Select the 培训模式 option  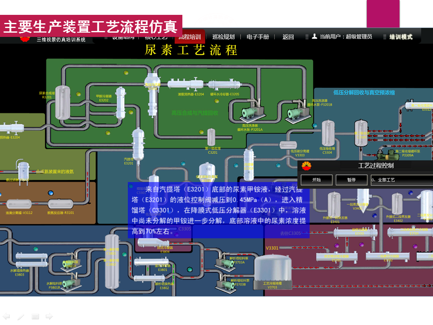(x=401, y=37)
